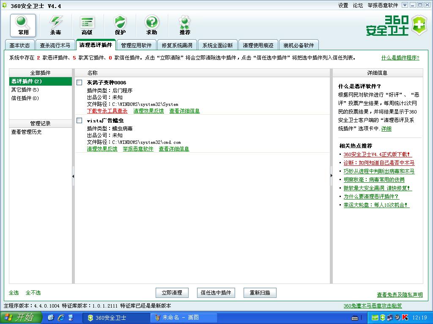Open 巧妙从进程中判断出病毒和木马 link
Viewport: 433px width, 324px height.
pyautogui.click(x=379, y=171)
